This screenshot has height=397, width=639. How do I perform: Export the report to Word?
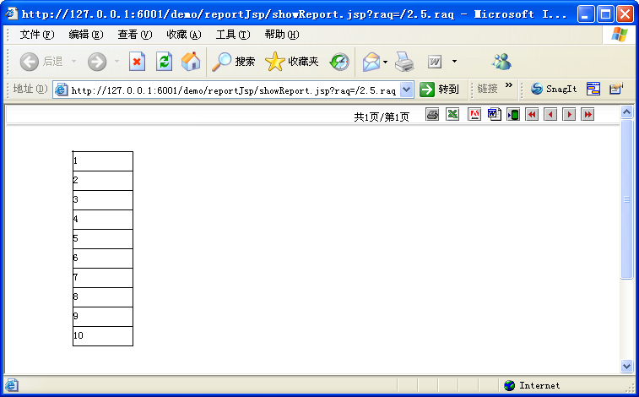pyautogui.click(x=495, y=115)
